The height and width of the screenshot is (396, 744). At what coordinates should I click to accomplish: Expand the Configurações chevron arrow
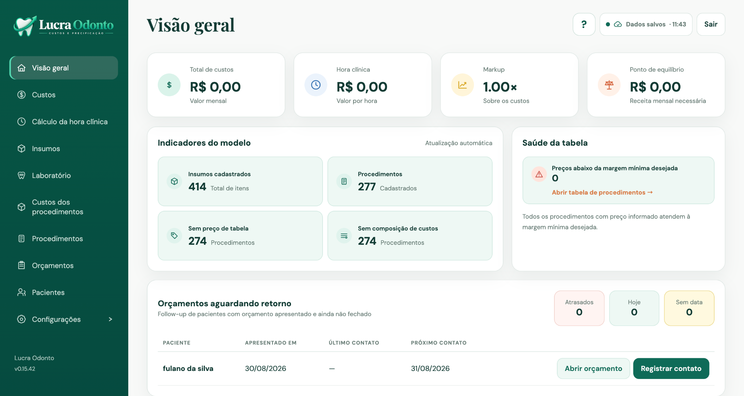(x=110, y=319)
